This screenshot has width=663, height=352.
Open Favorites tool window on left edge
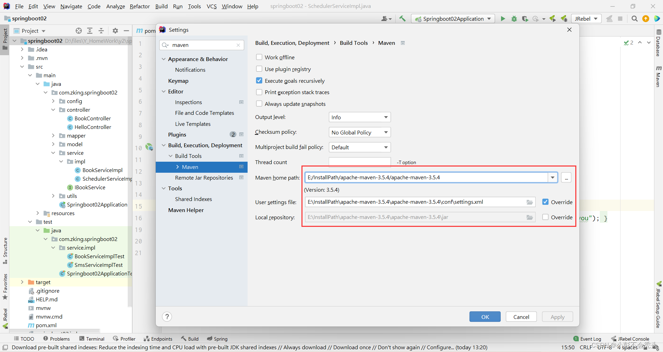pos(5,287)
